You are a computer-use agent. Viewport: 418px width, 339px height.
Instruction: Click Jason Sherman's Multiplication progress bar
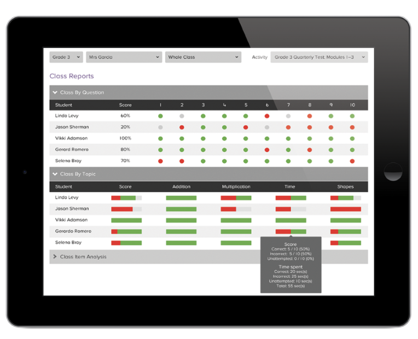click(236, 209)
